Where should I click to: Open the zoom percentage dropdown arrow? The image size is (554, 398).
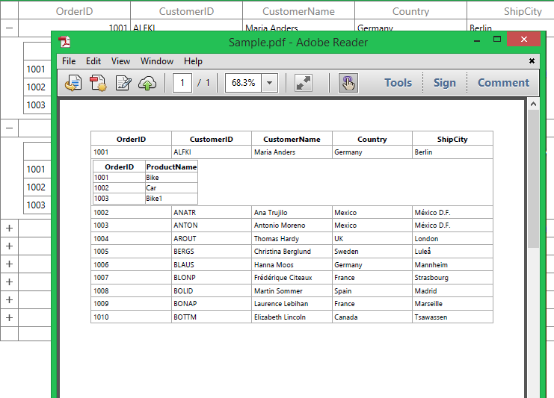[270, 83]
